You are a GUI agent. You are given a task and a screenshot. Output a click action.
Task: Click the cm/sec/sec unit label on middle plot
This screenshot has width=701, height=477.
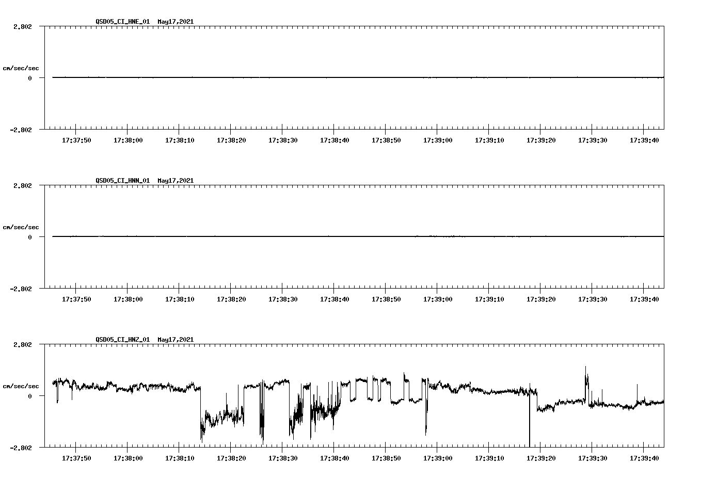[x=21, y=227]
